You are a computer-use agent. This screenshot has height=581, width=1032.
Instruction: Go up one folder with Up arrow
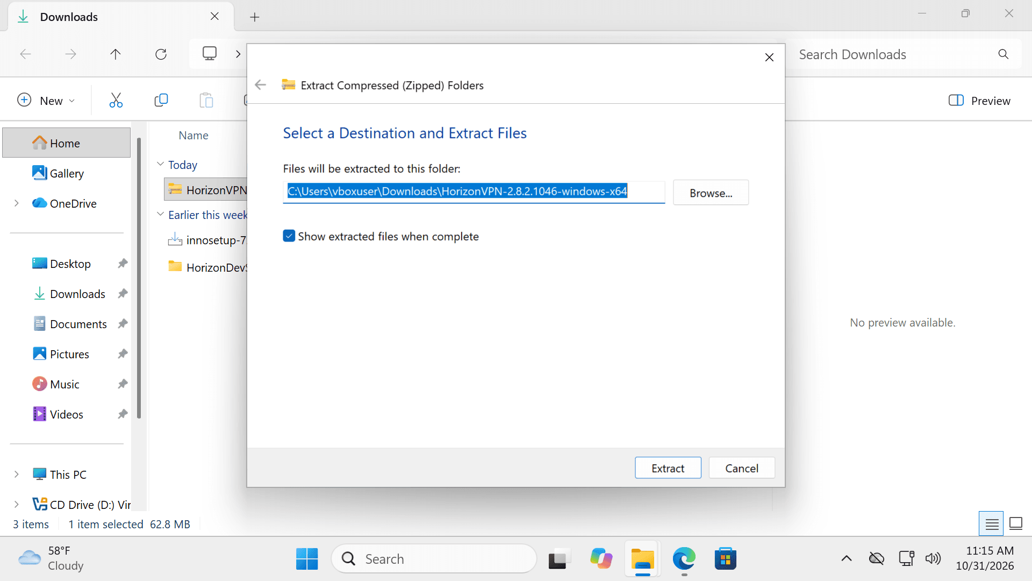click(115, 54)
